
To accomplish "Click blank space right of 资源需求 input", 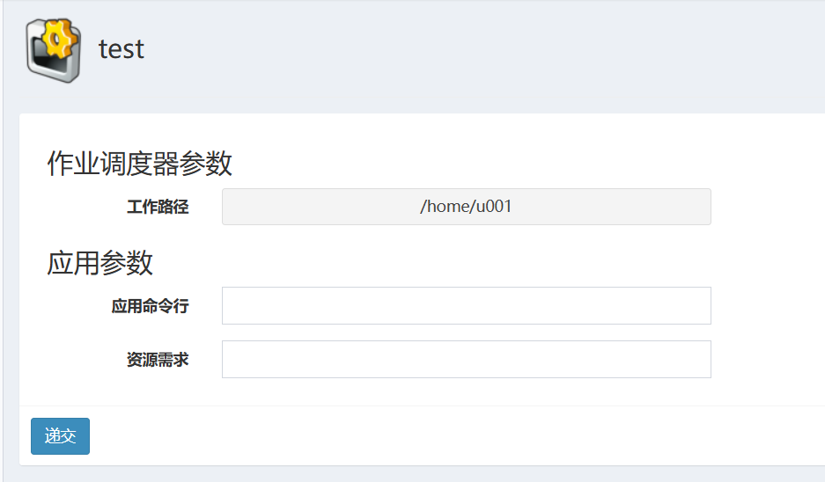I will tap(766, 360).
